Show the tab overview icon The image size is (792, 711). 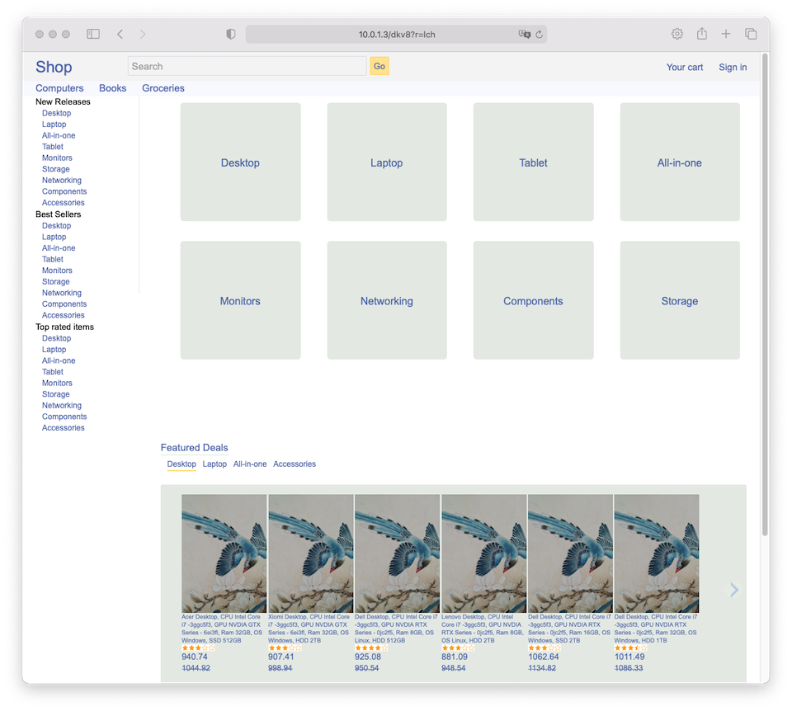coord(751,34)
